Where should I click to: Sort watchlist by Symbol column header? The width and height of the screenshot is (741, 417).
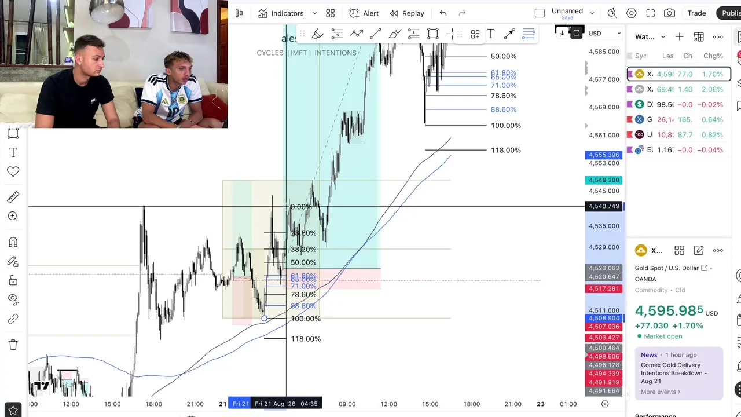click(x=640, y=56)
